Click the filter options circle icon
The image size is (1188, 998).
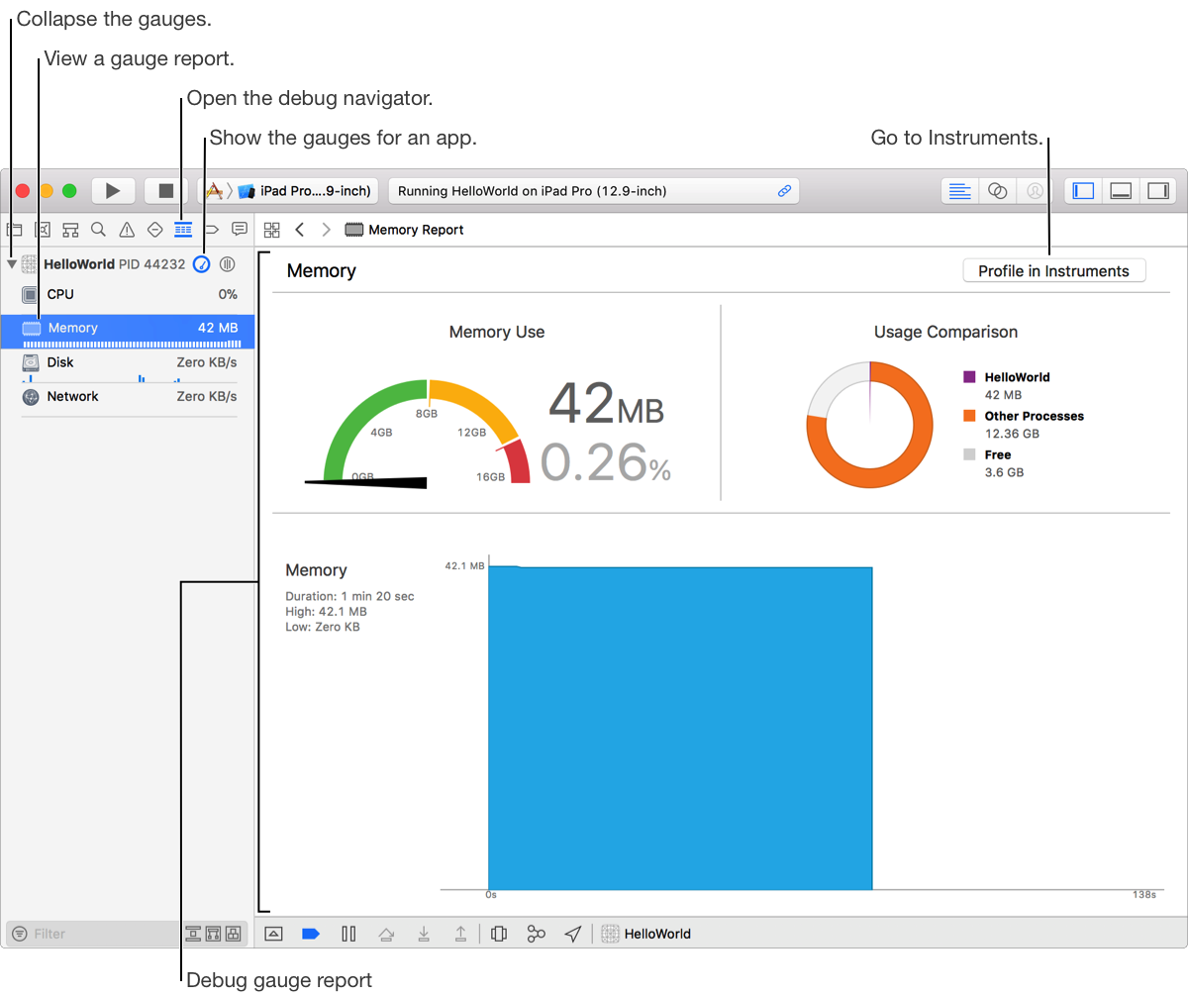(x=20, y=934)
